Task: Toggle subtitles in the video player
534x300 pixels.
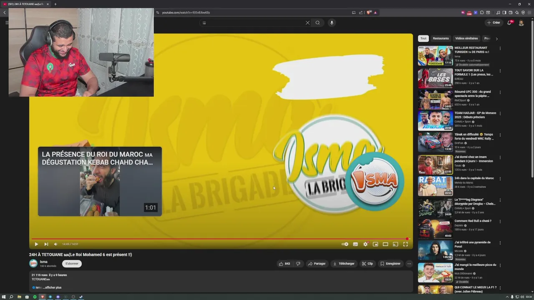Action: point(355,244)
